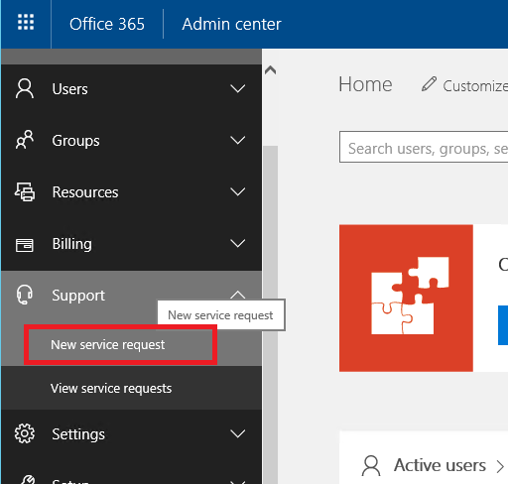
Task: Click the Home page heading
Action: click(365, 84)
